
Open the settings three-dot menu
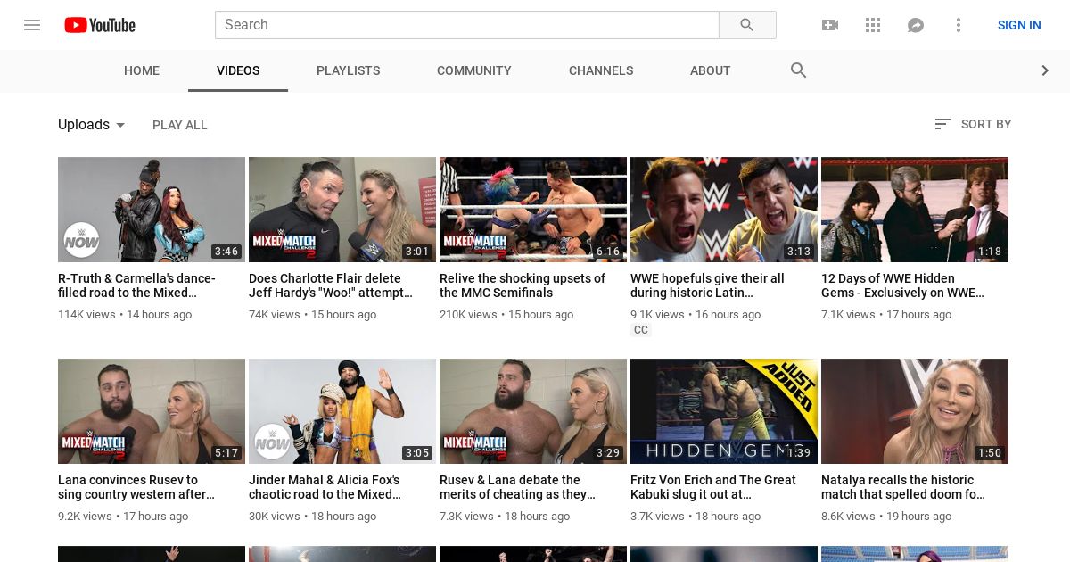[959, 25]
